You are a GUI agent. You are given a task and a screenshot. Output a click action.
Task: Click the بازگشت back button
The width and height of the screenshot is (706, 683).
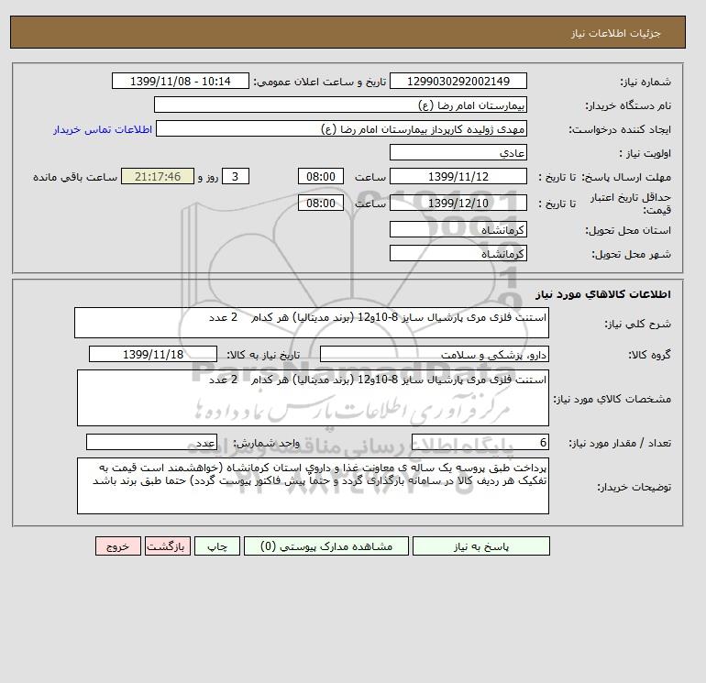coord(168,546)
